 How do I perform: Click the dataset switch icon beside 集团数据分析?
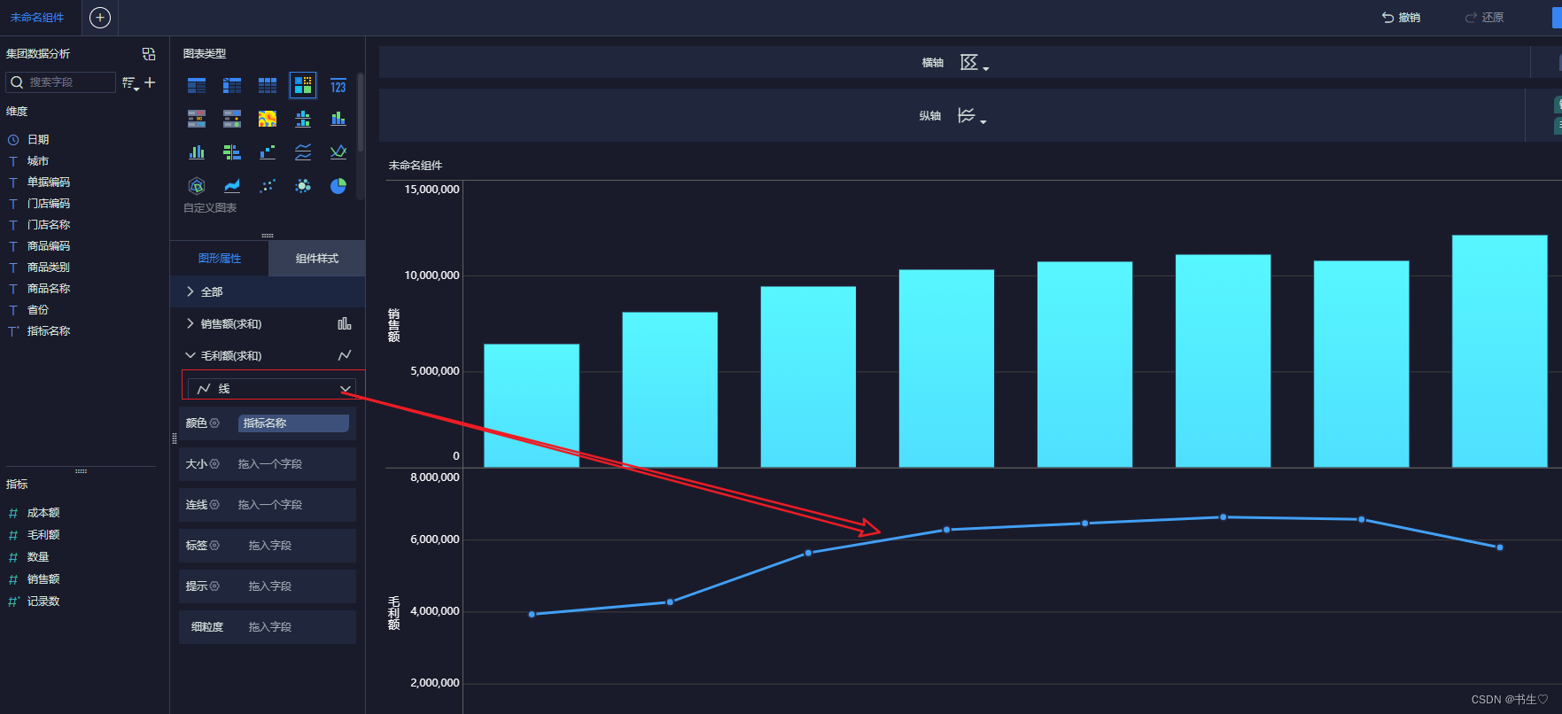149,54
